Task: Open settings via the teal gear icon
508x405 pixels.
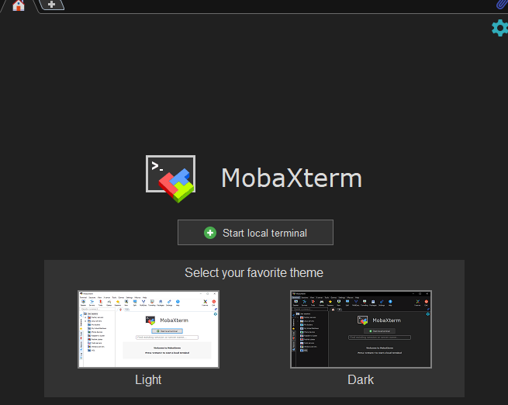Action: (500, 28)
